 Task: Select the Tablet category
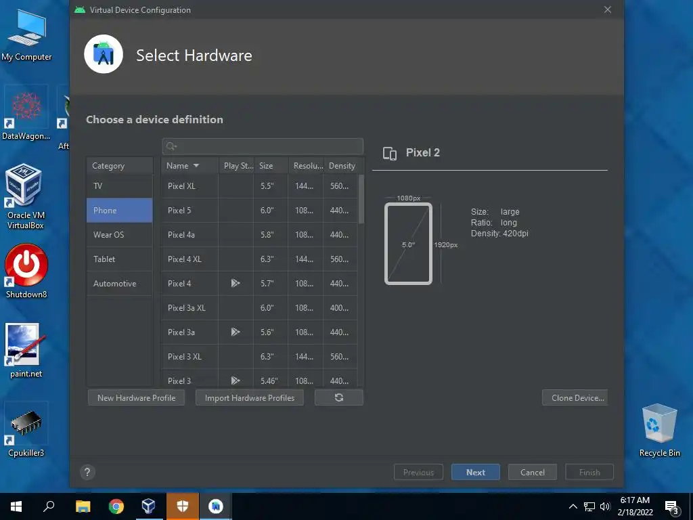120,259
